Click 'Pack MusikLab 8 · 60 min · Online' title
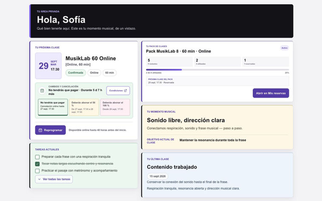322x201 pixels. tap(178, 51)
